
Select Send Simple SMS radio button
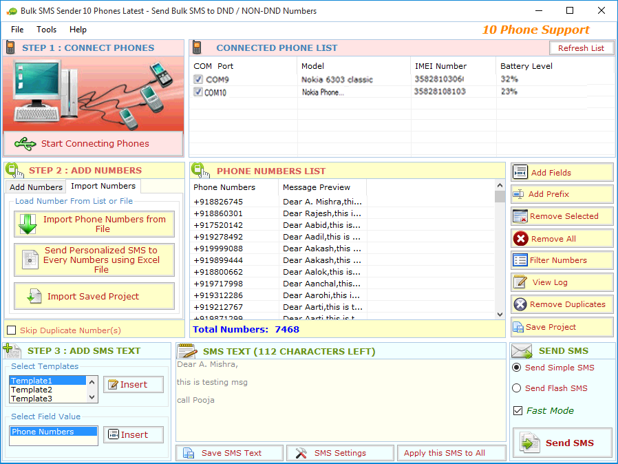517,368
